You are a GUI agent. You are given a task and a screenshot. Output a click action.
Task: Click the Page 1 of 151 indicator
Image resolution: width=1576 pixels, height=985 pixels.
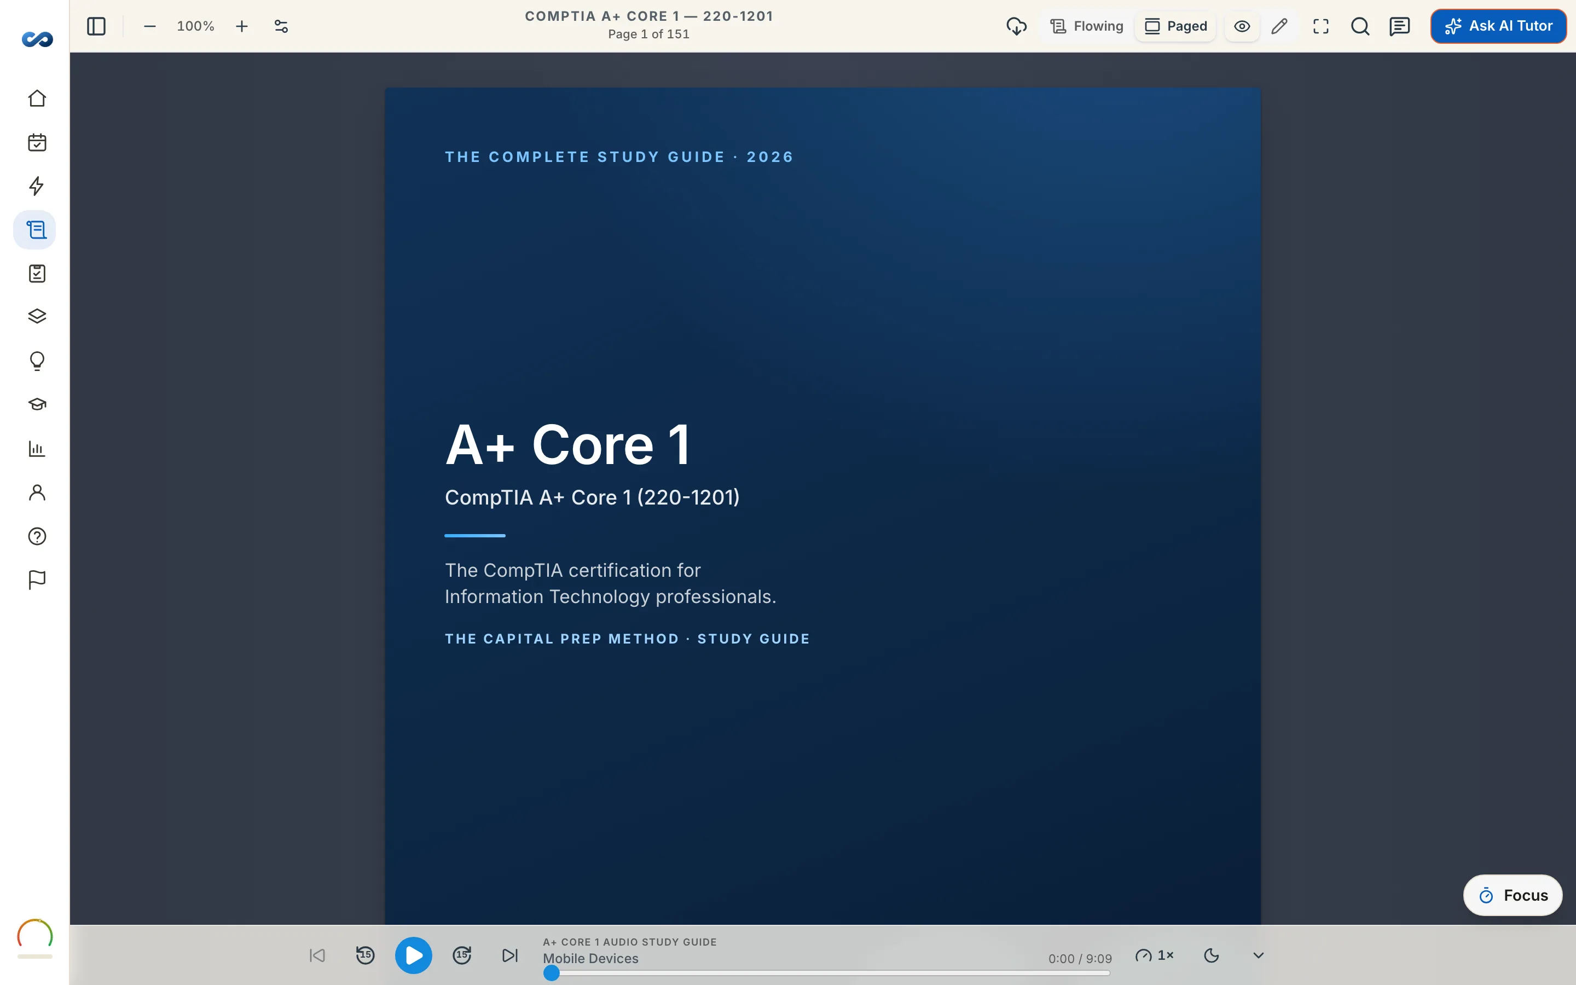pos(648,34)
